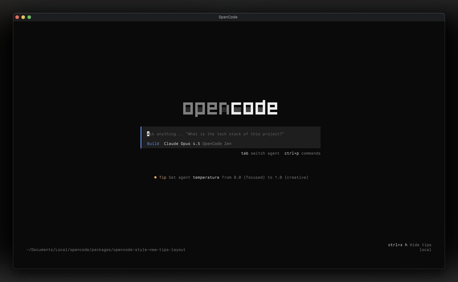Select the highlighted temperature word in tip

point(206,177)
